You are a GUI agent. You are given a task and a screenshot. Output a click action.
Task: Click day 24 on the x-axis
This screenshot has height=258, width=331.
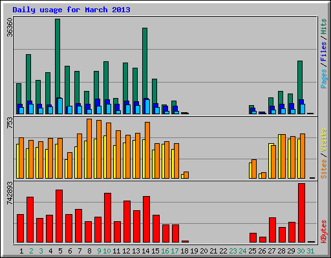tap(242, 251)
